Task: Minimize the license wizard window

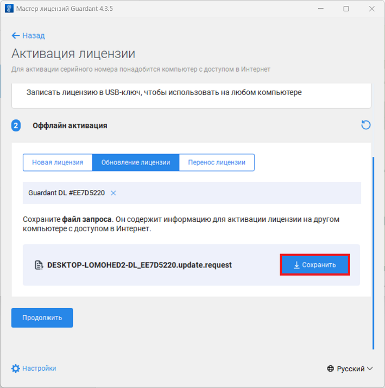Action: click(x=321, y=9)
